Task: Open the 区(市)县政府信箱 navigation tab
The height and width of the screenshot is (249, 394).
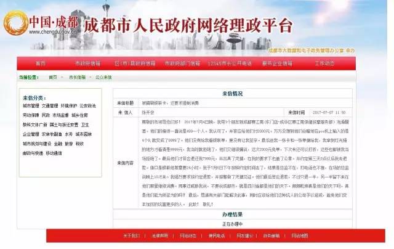Action: point(135,63)
